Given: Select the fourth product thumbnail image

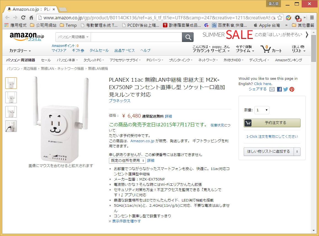Looking at the screenshot, I should pyautogui.click(x=11, y=126).
